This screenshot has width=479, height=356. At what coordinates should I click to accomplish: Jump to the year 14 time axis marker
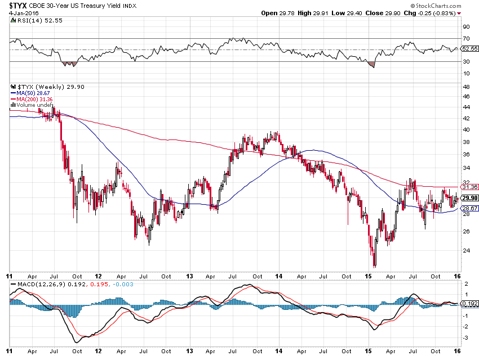click(278, 277)
